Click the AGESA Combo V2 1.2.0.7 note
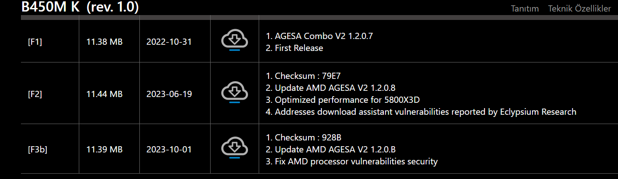618x179 pixels. (324, 36)
